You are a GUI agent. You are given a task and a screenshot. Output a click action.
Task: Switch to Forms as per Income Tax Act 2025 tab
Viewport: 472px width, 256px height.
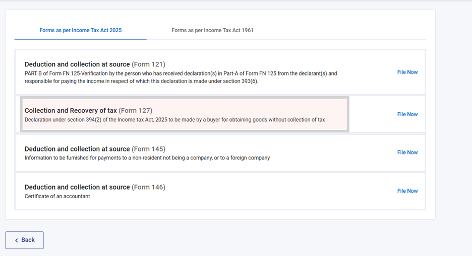[x=81, y=30]
